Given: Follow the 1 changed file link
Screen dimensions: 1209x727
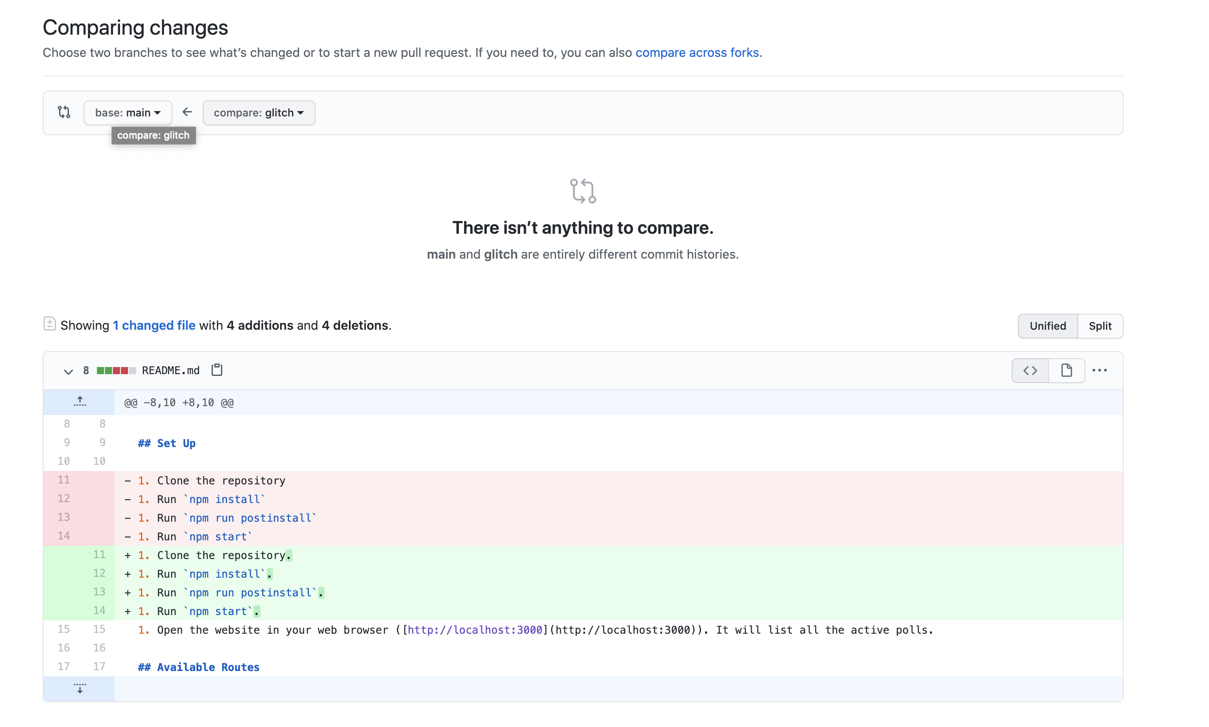Looking at the screenshot, I should point(154,325).
